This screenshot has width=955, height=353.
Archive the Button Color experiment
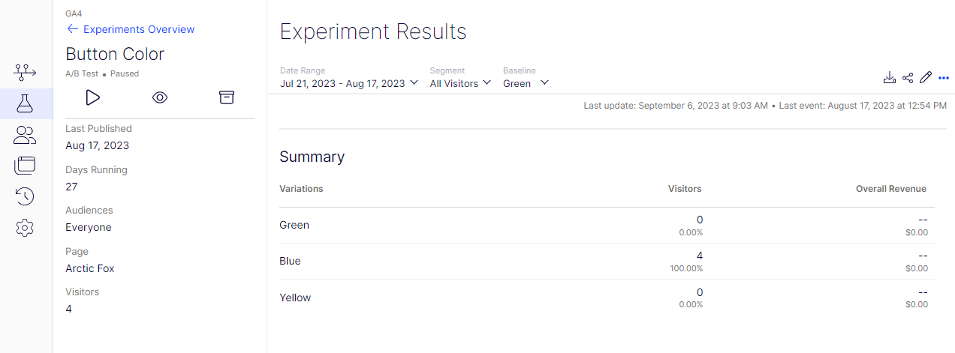tap(227, 97)
